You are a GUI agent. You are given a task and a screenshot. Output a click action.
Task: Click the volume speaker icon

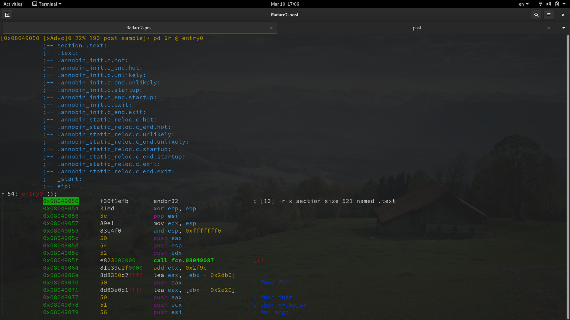pyautogui.click(x=549, y=4)
